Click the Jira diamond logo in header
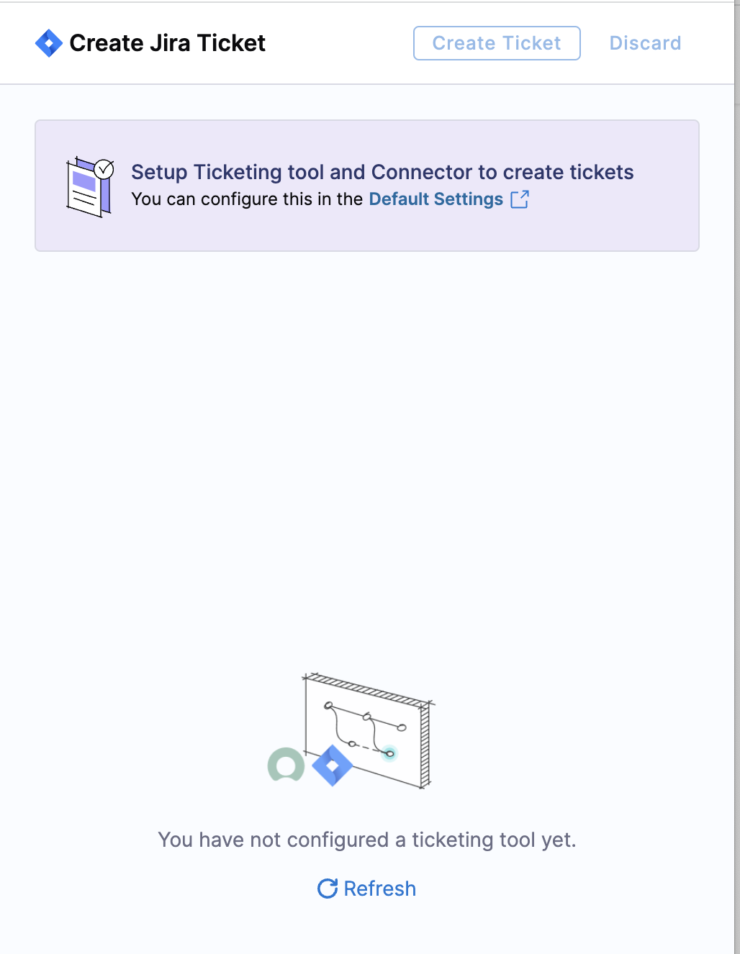The image size is (740, 954). coord(48,43)
